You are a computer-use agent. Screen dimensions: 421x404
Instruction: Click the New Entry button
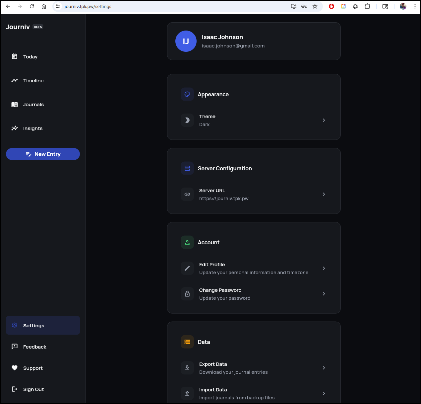[43, 154]
